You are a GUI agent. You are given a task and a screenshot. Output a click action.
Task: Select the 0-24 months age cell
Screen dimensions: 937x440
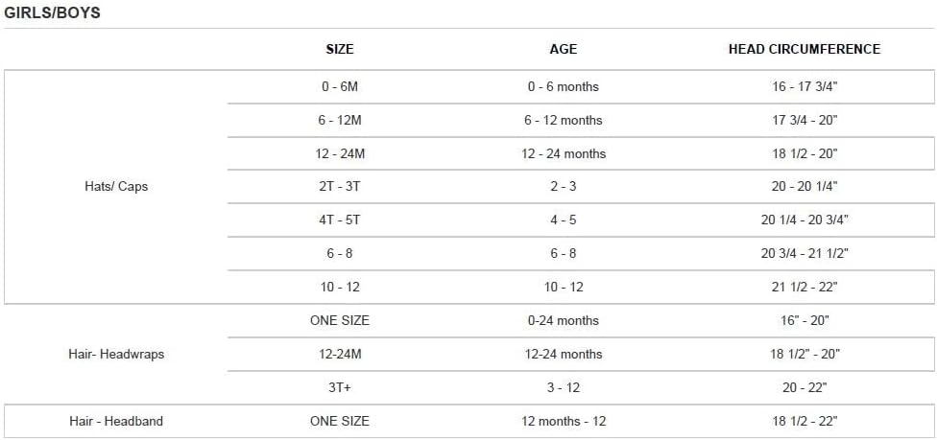pos(563,320)
